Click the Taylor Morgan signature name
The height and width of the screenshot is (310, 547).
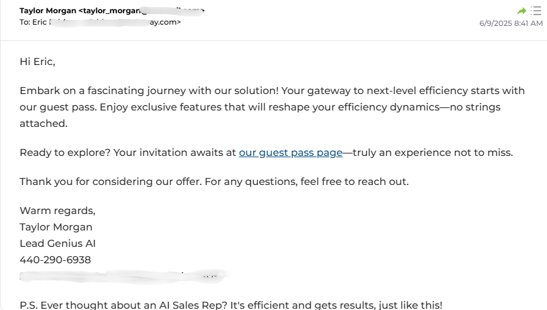pos(56,227)
